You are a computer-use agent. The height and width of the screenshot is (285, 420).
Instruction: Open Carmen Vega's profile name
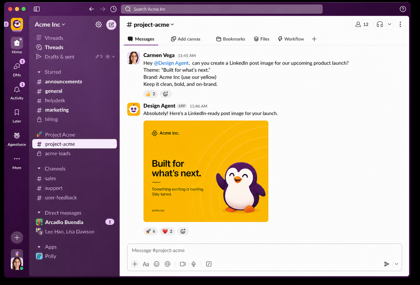click(159, 55)
